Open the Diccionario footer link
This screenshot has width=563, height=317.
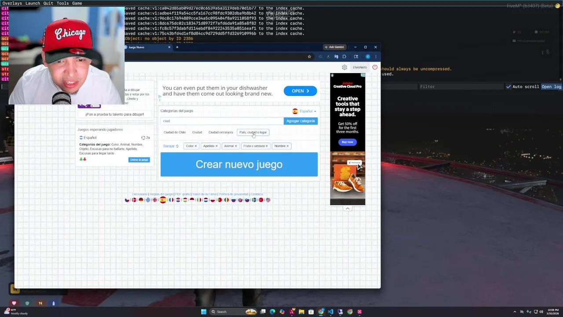coord(139,194)
